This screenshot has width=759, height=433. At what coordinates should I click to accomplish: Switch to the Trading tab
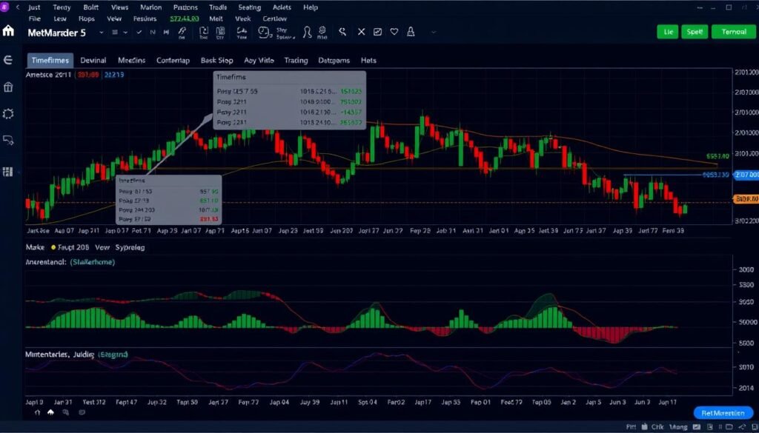296,60
